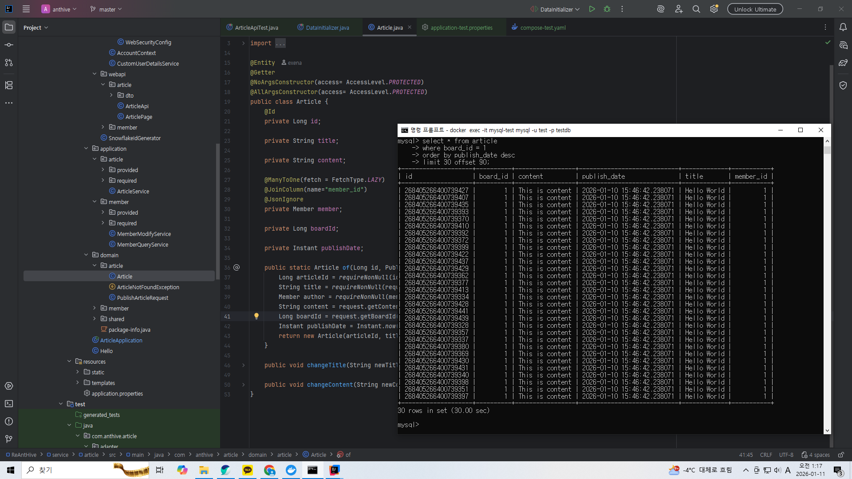This screenshot has width=852, height=479.
Task: Open IDE notifications bell
Action: tap(843, 27)
